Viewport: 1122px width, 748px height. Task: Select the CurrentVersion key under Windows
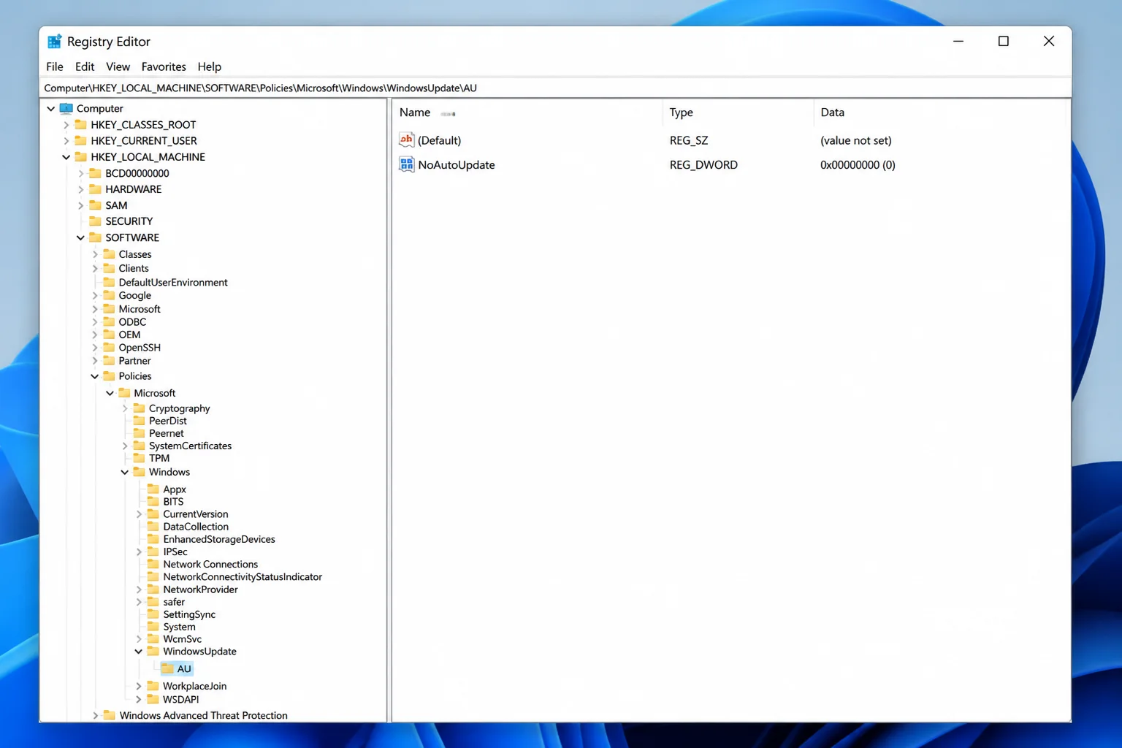pos(196,514)
